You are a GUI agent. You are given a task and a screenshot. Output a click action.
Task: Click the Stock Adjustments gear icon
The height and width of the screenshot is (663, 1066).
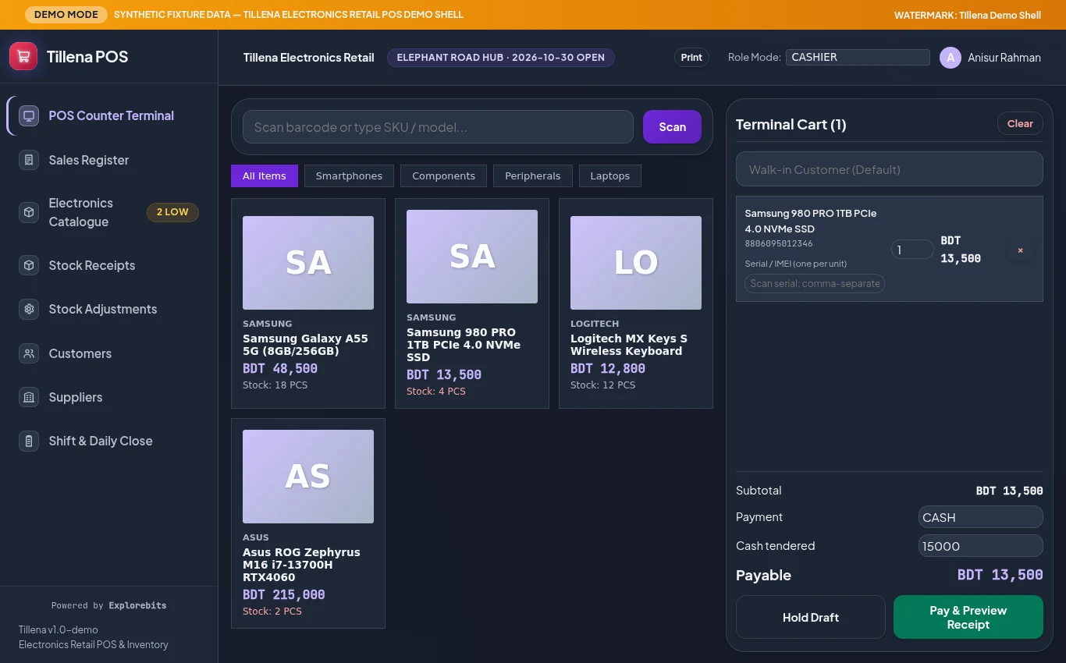[x=29, y=309]
